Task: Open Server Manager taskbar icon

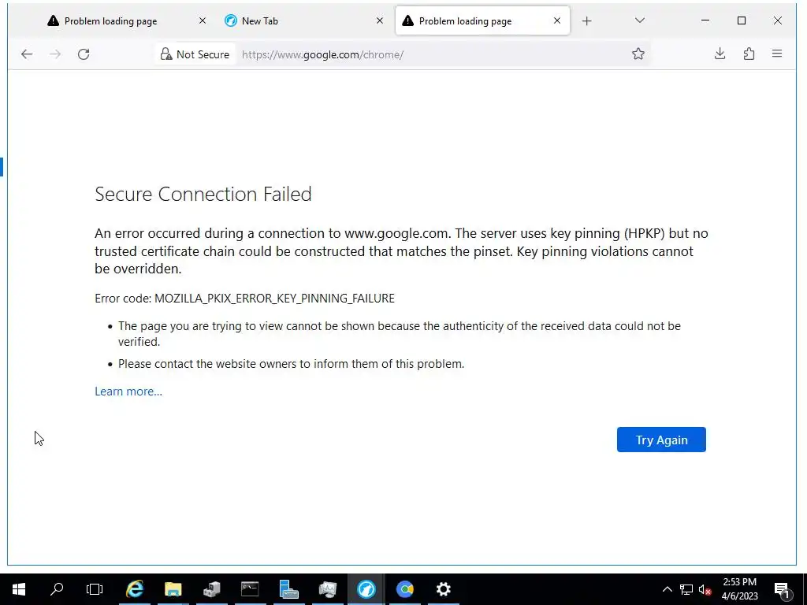Action: pos(288,589)
